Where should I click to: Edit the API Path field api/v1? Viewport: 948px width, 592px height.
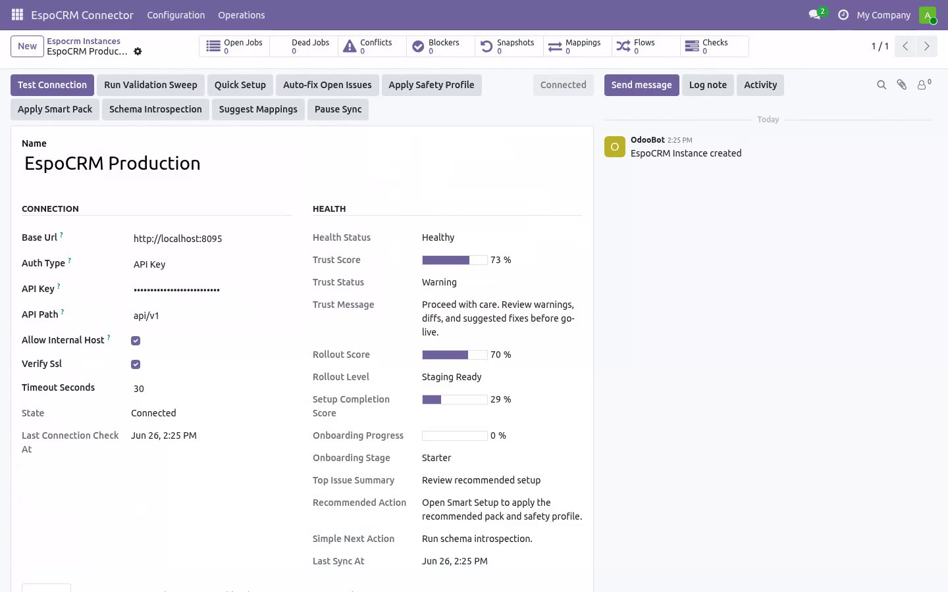[211, 316]
